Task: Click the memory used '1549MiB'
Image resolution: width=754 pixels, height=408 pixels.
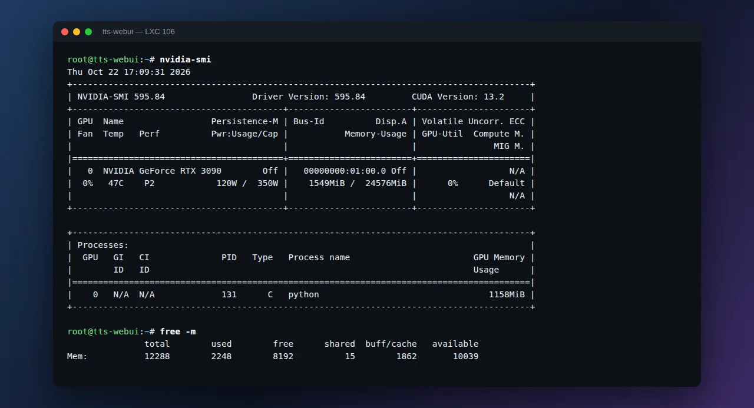Action: coord(327,183)
